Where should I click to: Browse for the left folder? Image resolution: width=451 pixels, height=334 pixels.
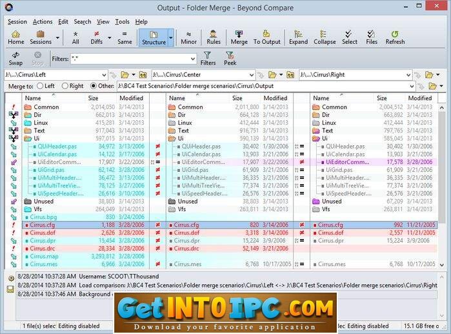[x=125, y=75]
